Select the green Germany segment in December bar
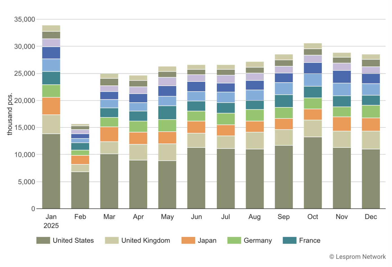Viewport: 392px width, 267px height. 371,111
